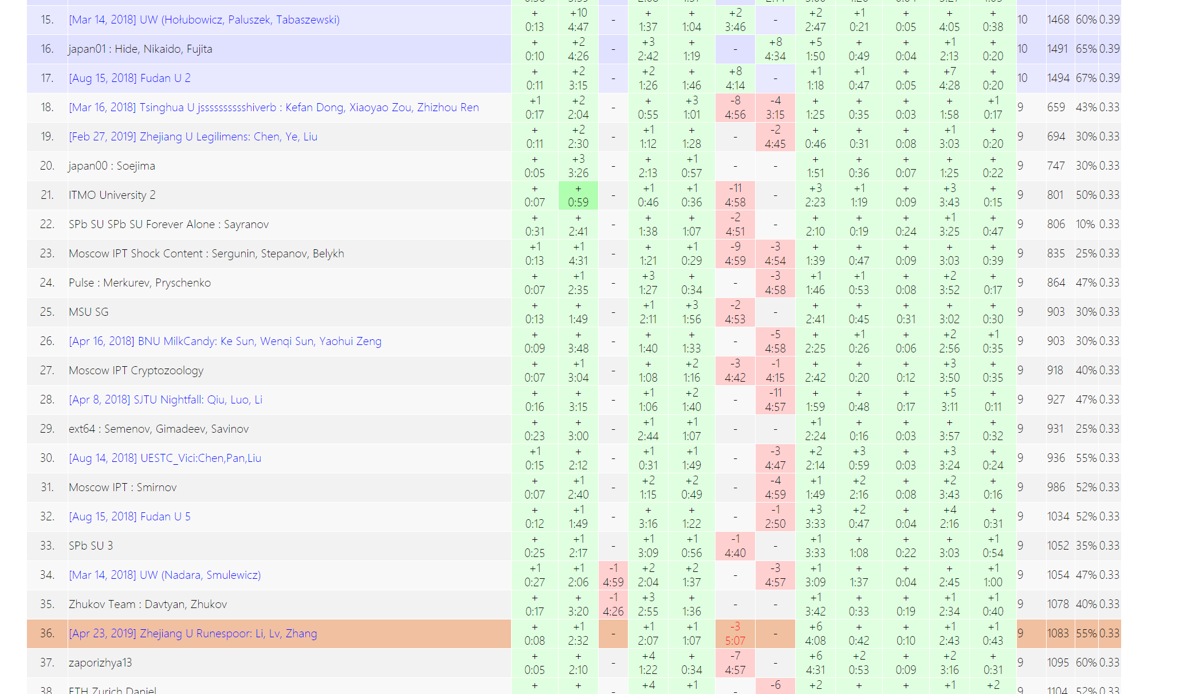Viewport: 1179px width, 694px height.
Task: Click the Fudan U 5 link
Action: coord(129,517)
